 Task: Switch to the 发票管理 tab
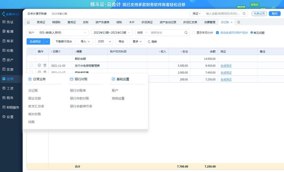[210, 22]
